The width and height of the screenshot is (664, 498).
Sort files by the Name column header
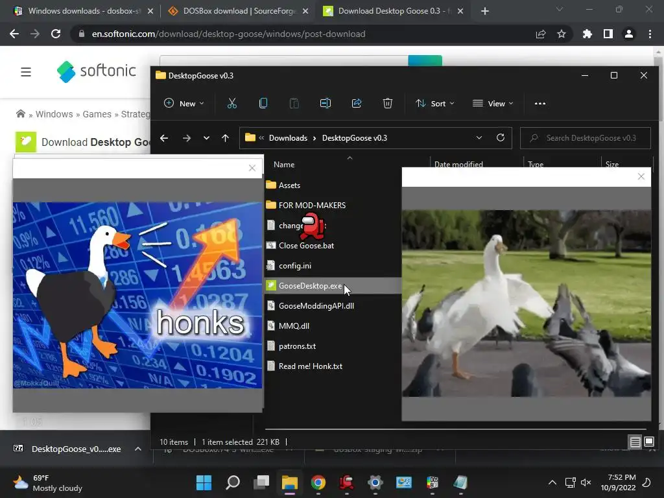(284, 164)
